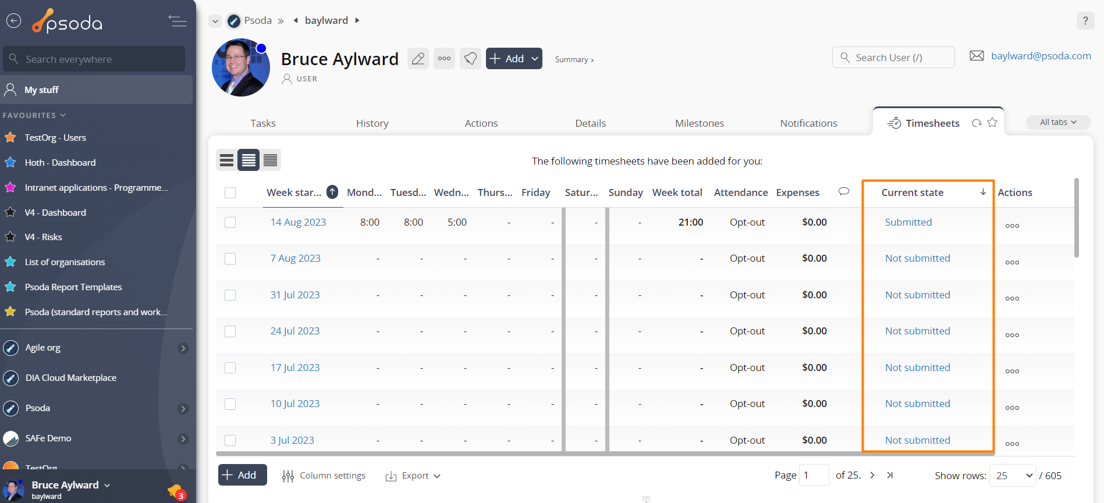Open the All tabs dropdown
This screenshot has width=1104, height=503.
[x=1058, y=122]
